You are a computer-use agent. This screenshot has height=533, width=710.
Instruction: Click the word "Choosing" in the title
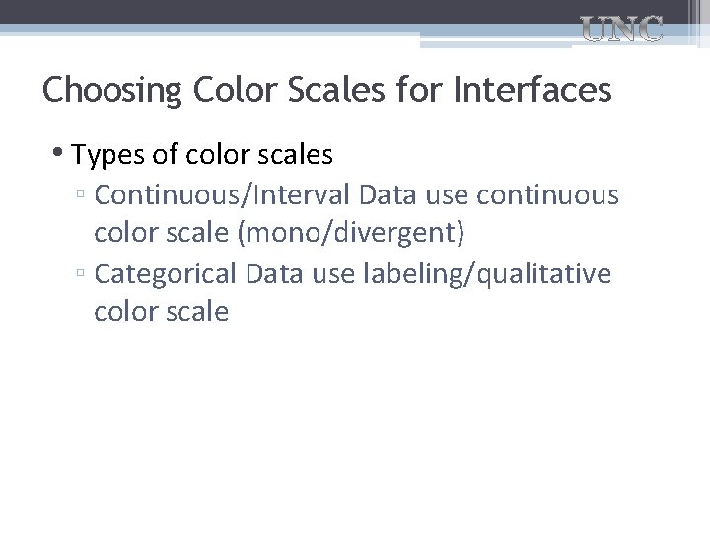(113, 91)
